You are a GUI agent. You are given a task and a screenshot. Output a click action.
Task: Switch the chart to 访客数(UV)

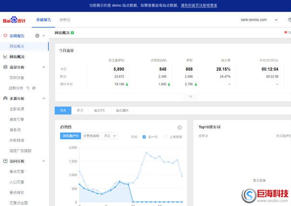[x=91, y=136]
